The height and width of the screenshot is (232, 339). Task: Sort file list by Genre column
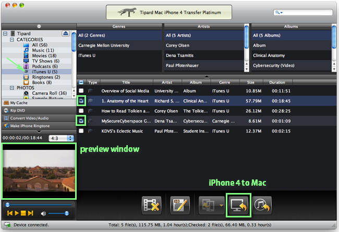(x=225, y=82)
